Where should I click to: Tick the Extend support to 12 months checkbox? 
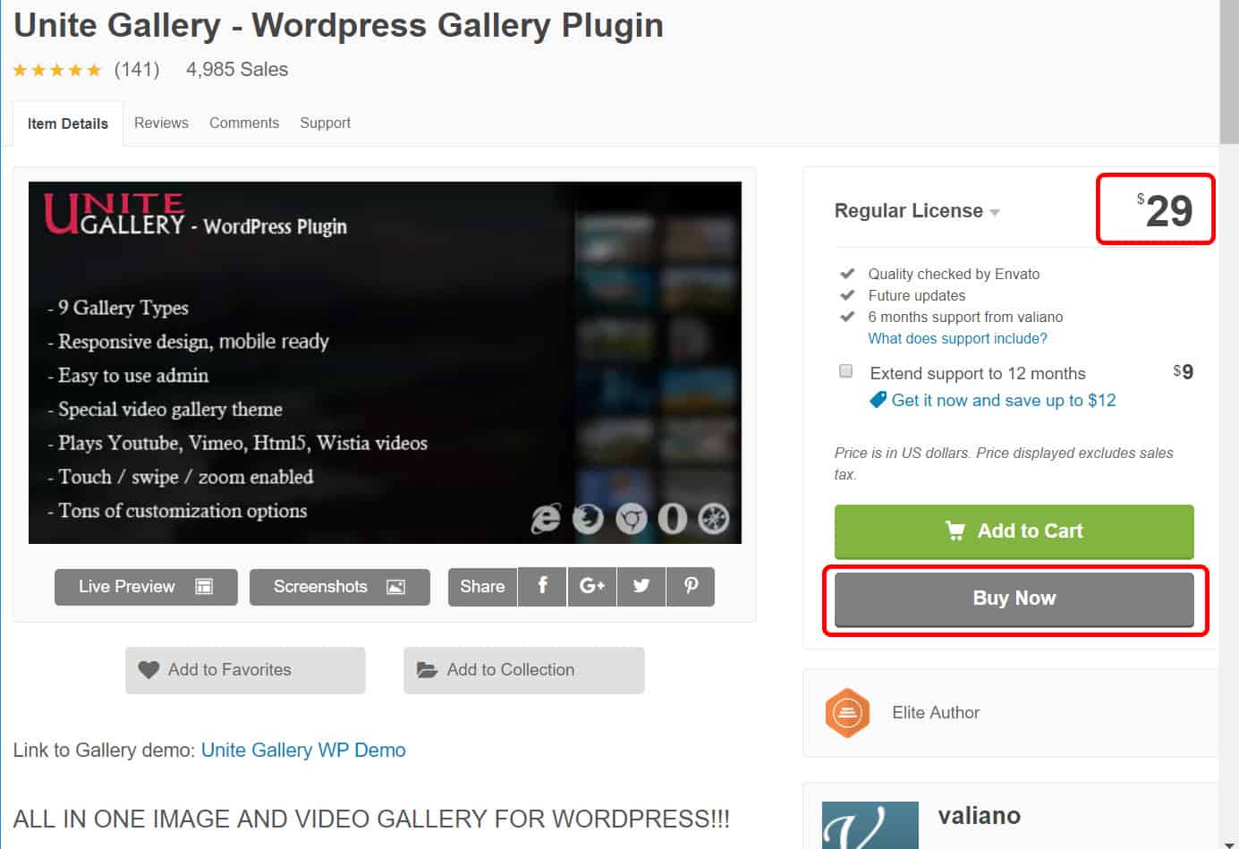click(x=845, y=371)
